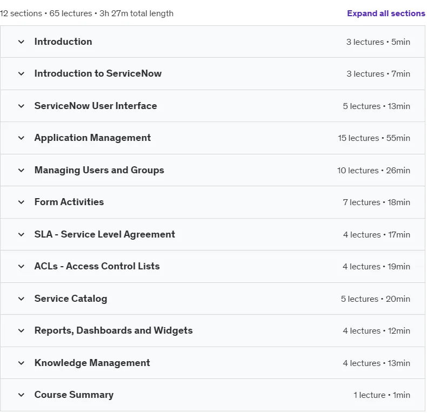Open ServiceNow User Interface section title
Image resolution: width=427 pixels, height=413 pixels.
(x=96, y=106)
